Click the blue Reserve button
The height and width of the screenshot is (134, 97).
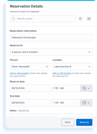point(84,122)
